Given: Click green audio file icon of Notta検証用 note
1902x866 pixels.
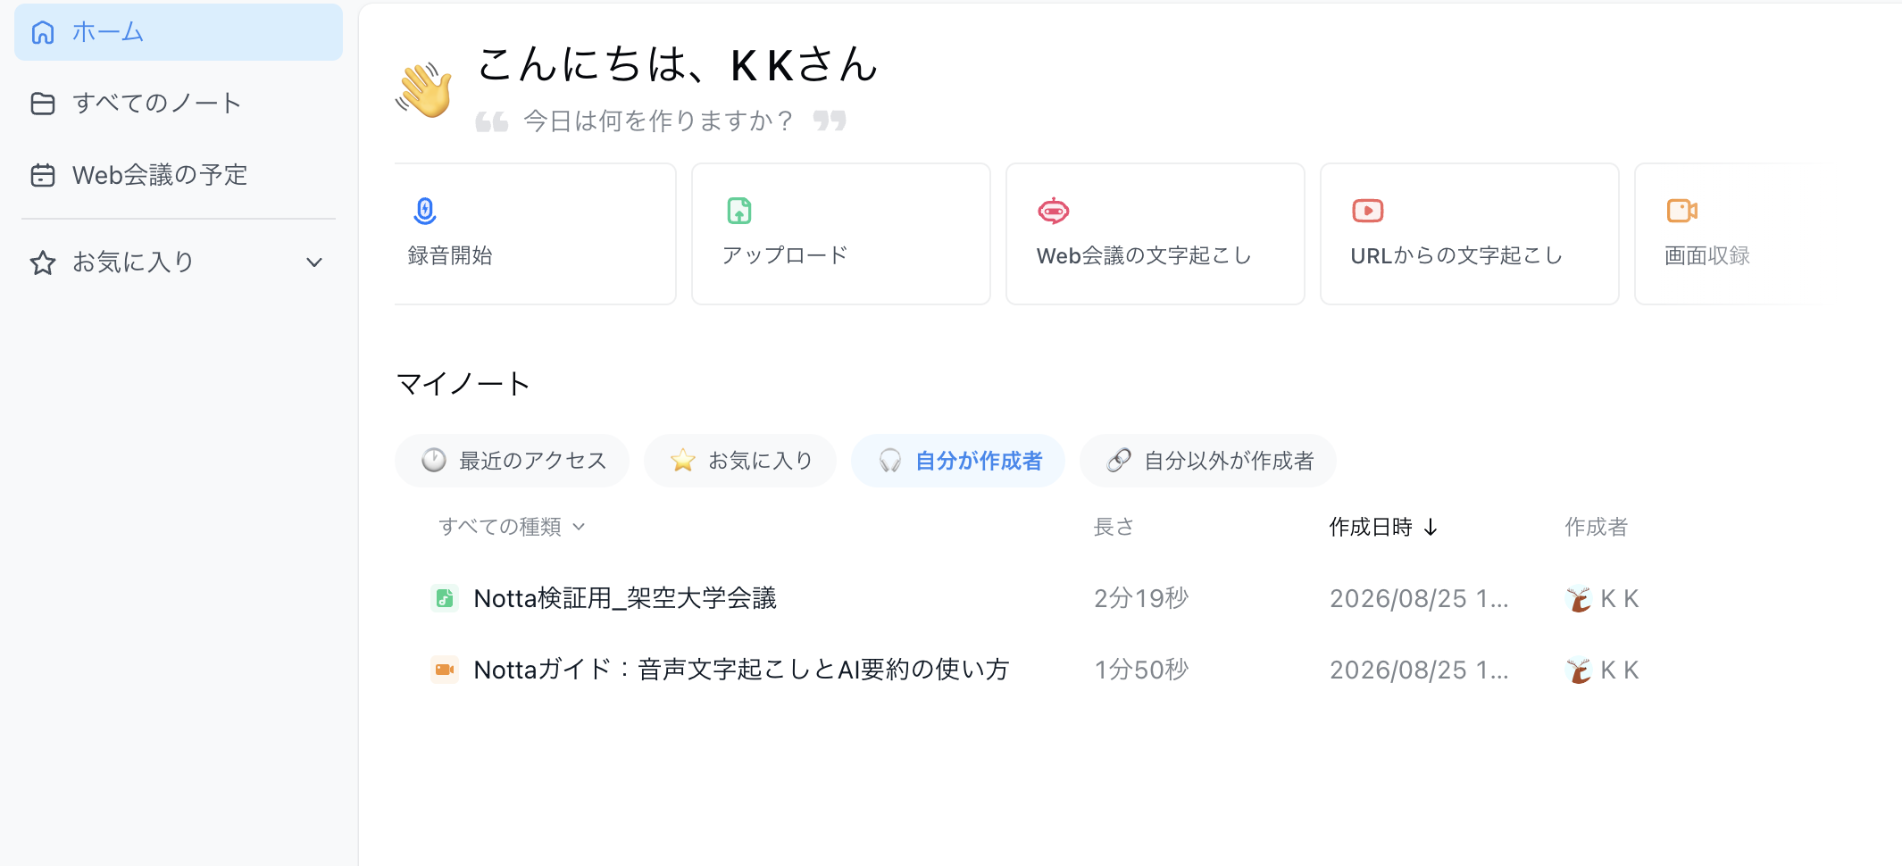Looking at the screenshot, I should click(x=445, y=598).
